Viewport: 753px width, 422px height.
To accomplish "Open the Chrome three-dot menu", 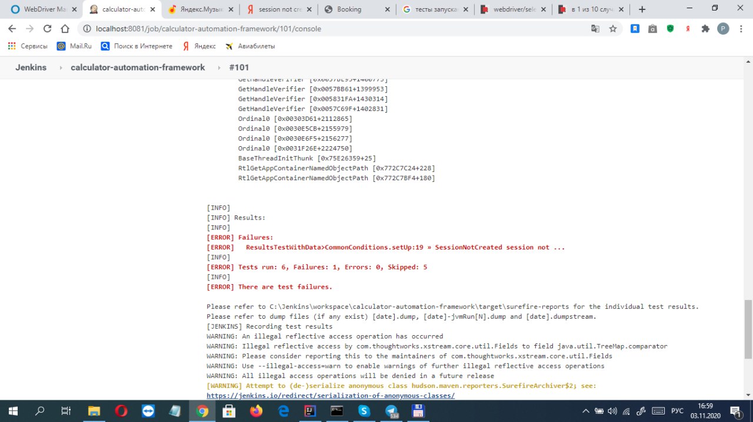I will [x=741, y=28].
